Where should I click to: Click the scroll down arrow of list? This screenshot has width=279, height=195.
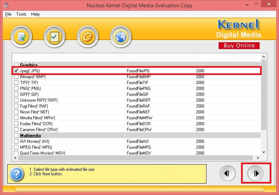click(x=264, y=152)
